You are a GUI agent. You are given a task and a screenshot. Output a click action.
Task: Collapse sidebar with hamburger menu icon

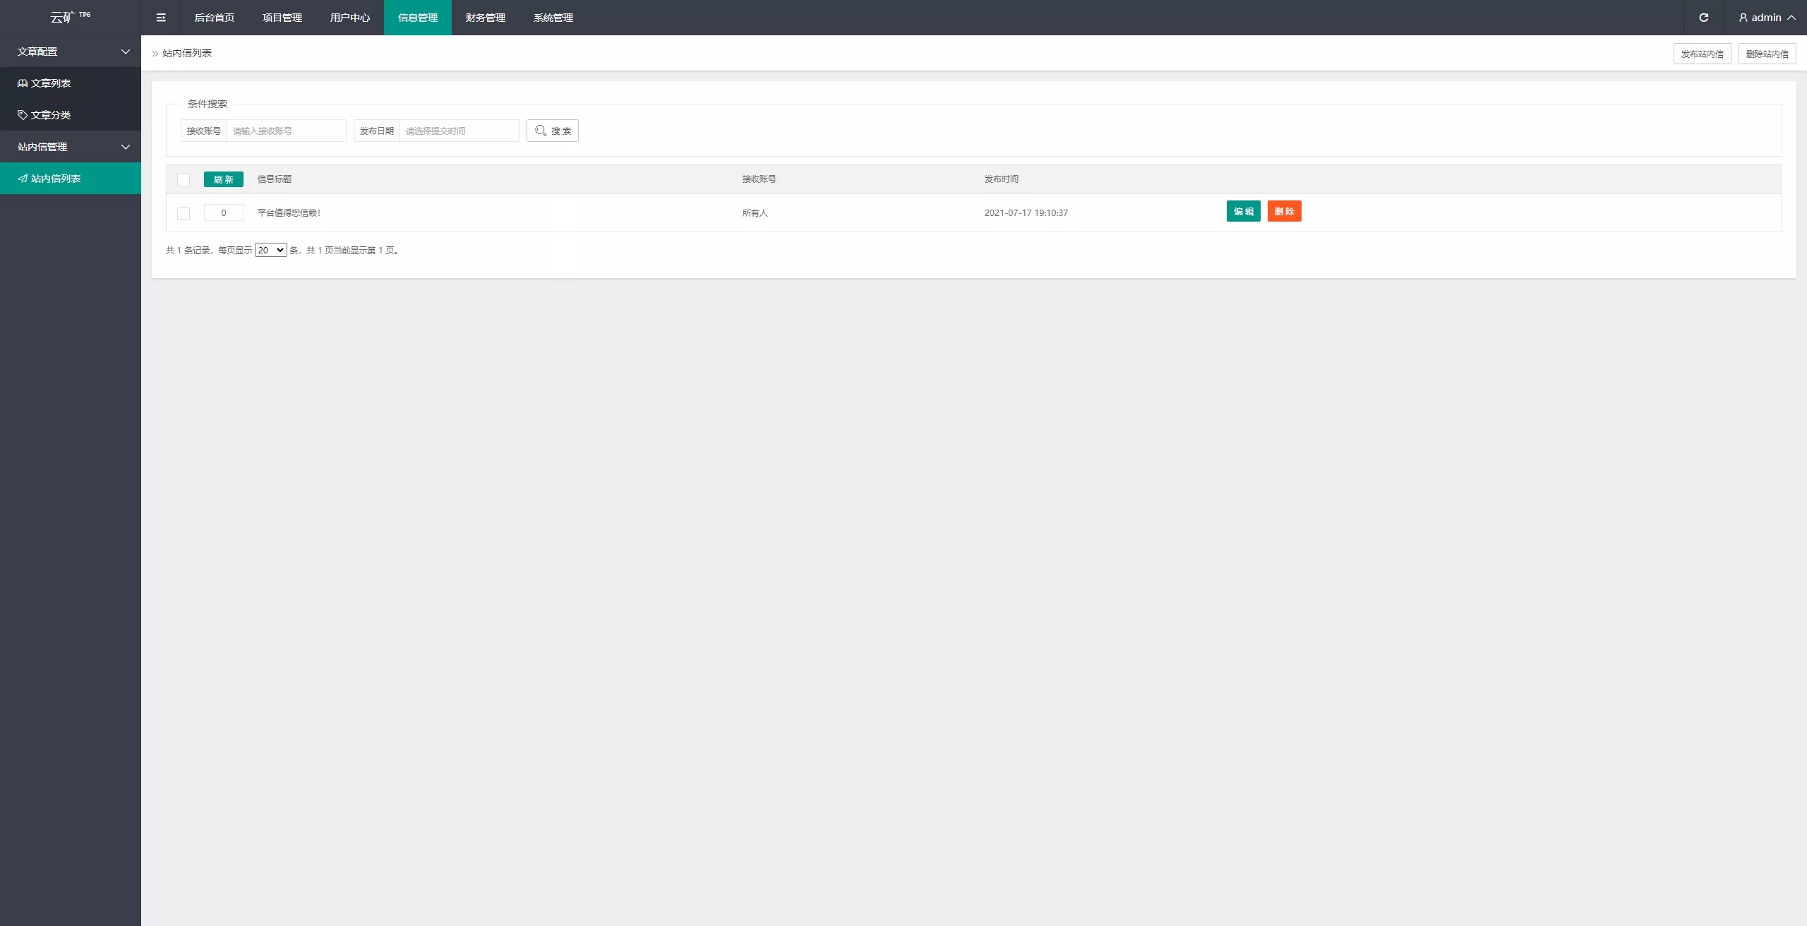(161, 18)
